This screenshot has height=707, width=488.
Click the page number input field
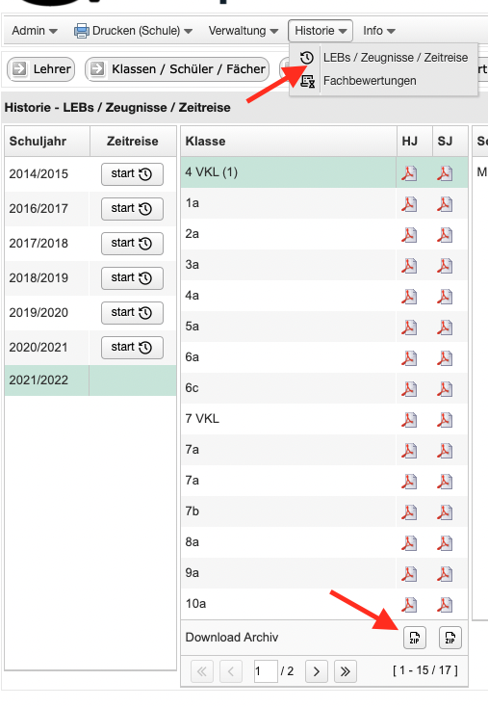coord(266,671)
